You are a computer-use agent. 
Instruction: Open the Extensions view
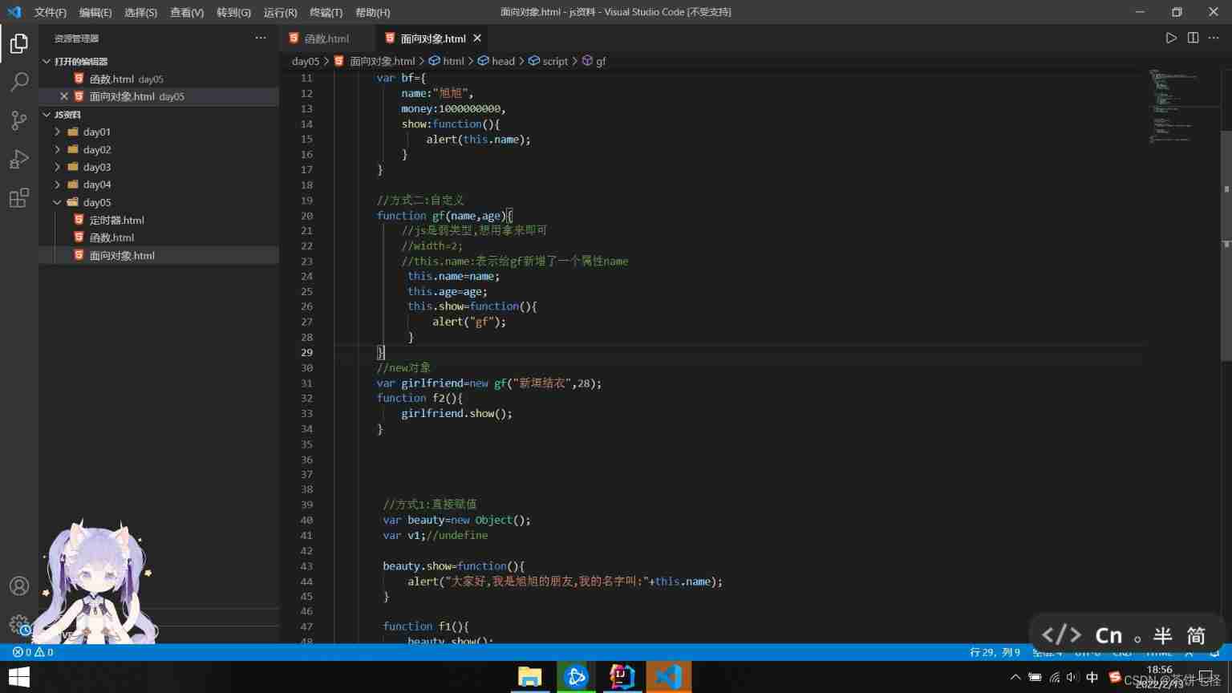tap(19, 197)
